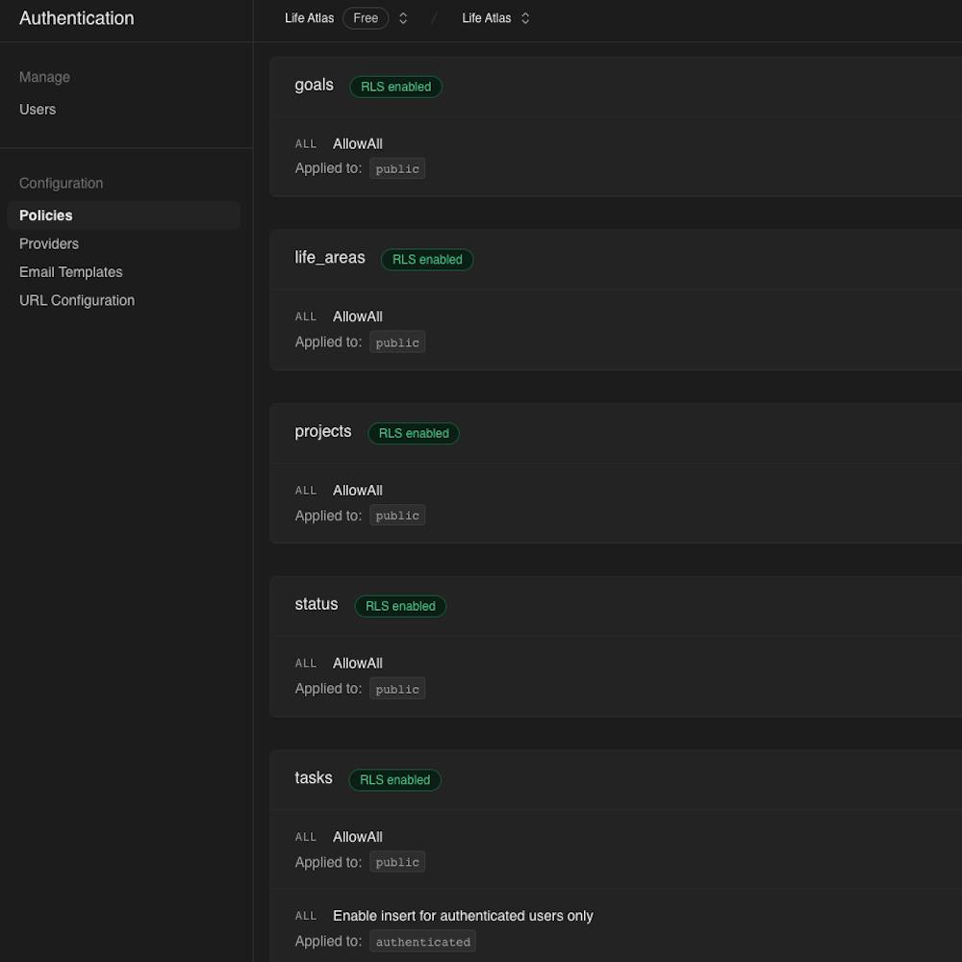
Task: Select Policies in the Configuration sidebar
Action: click(45, 215)
